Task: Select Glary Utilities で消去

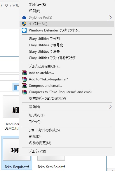Action: [x=67, y=52]
